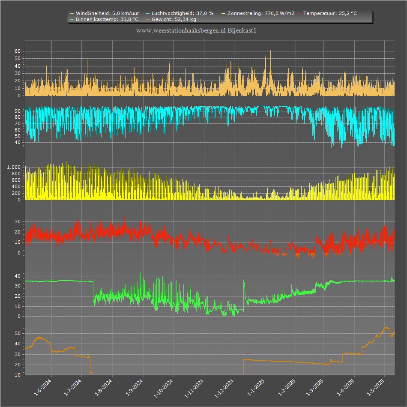Click the orange wind speed legend color marker
Screen dimensions: 407x407
(x=72, y=14)
